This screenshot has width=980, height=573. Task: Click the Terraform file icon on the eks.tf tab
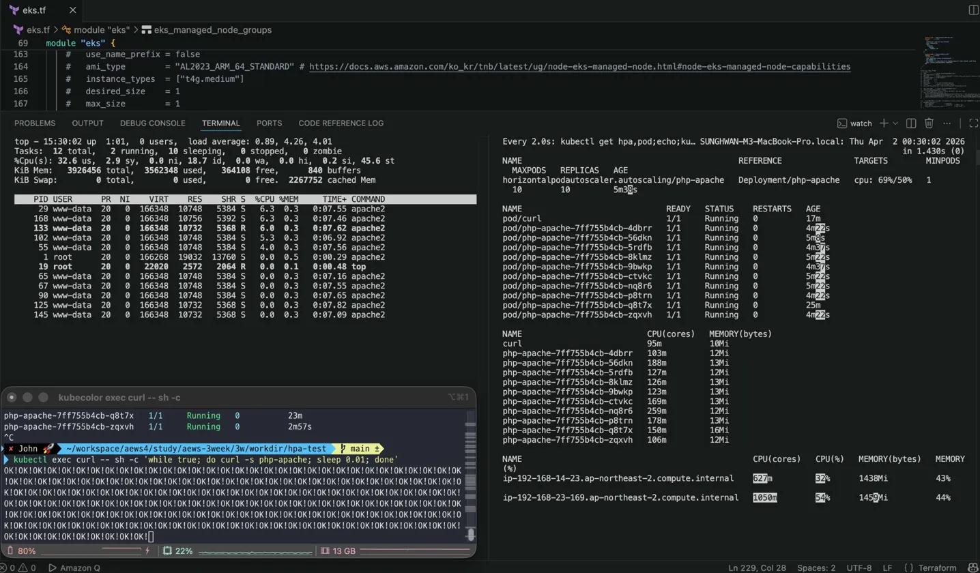pos(14,10)
